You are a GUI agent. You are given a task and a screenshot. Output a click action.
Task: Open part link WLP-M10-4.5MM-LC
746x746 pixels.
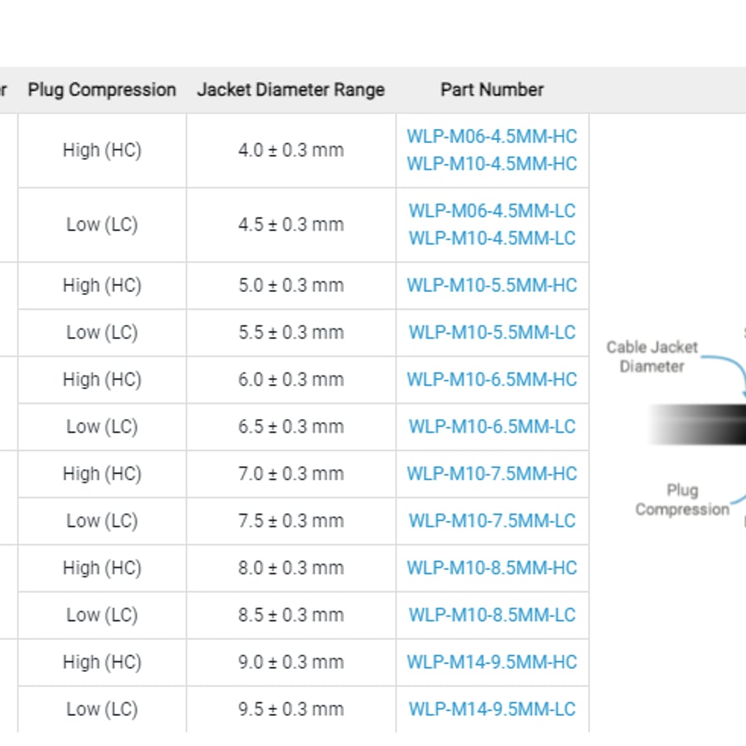pos(492,238)
